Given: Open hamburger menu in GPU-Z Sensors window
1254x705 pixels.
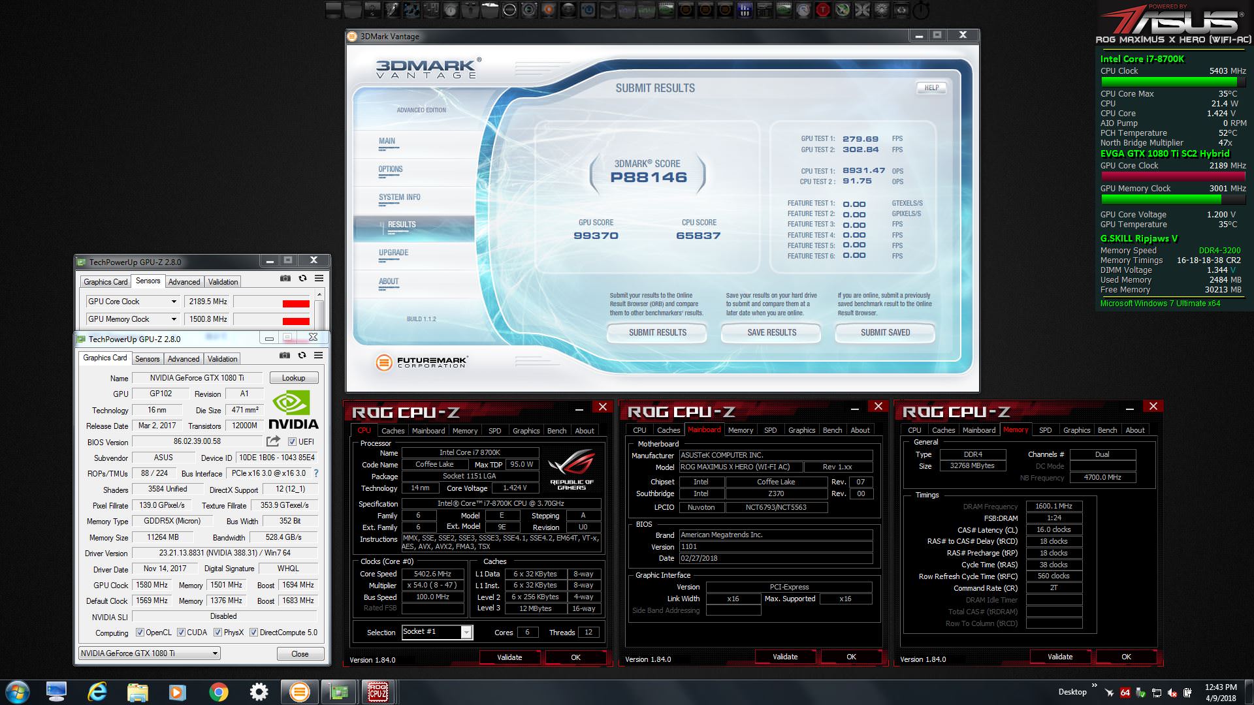Looking at the screenshot, I should point(319,278).
